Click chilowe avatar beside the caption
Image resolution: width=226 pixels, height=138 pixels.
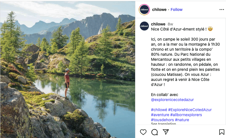(x=144, y=25)
